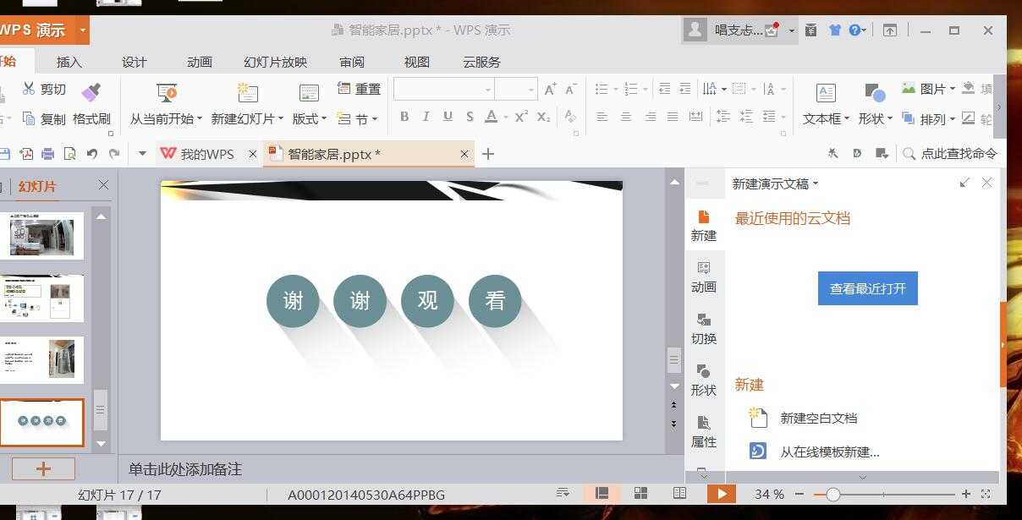1022x520 pixels.
Task: Switch to the 动画 (Animation) ribbon tab
Action: 200,62
